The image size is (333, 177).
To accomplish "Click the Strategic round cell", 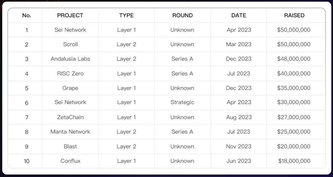I will coord(182,102).
